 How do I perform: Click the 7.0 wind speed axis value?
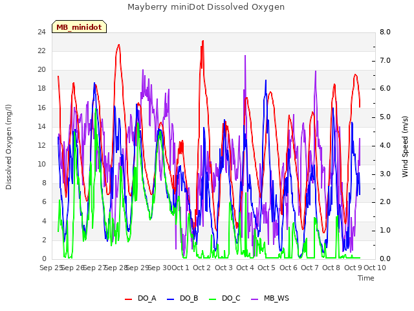click(385, 60)
